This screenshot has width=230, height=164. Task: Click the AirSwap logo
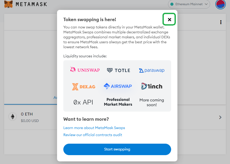[118, 86]
